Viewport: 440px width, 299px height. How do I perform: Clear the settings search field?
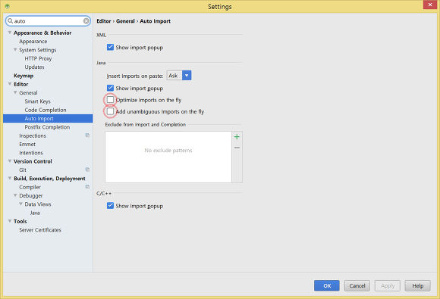[x=86, y=21]
